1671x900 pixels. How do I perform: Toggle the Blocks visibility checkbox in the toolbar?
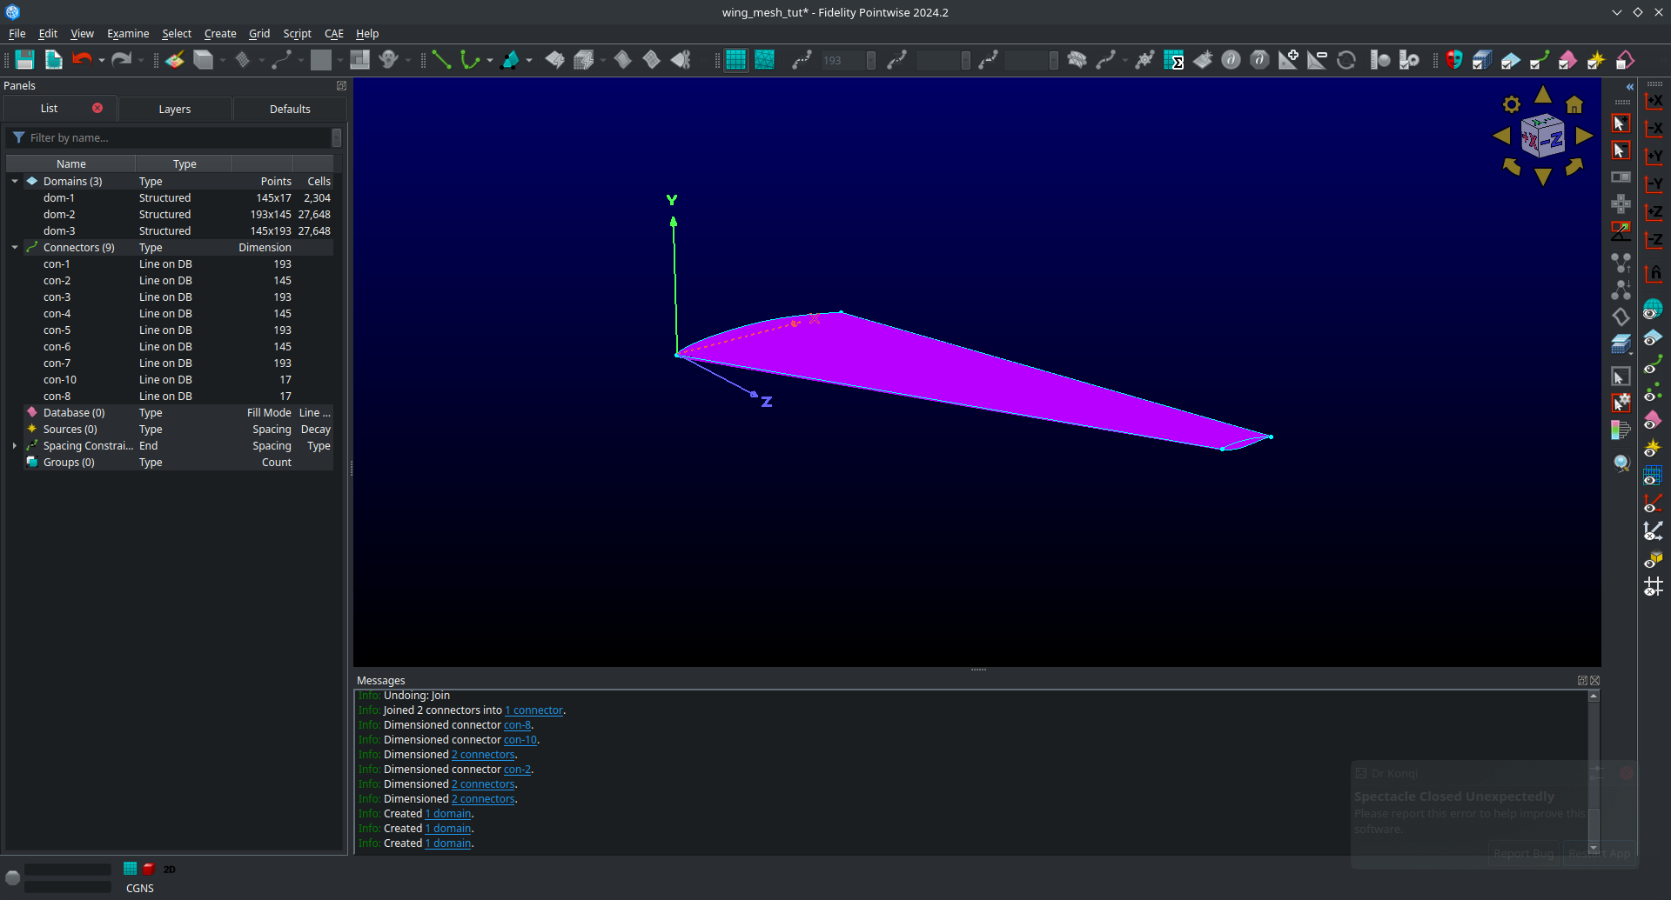[1482, 59]
